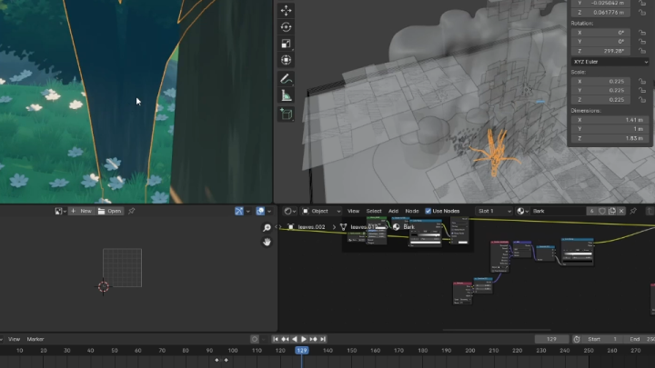Select the Annotate pencil tool
The width and height of the screenshot is (655, 368).
(286, 79)
